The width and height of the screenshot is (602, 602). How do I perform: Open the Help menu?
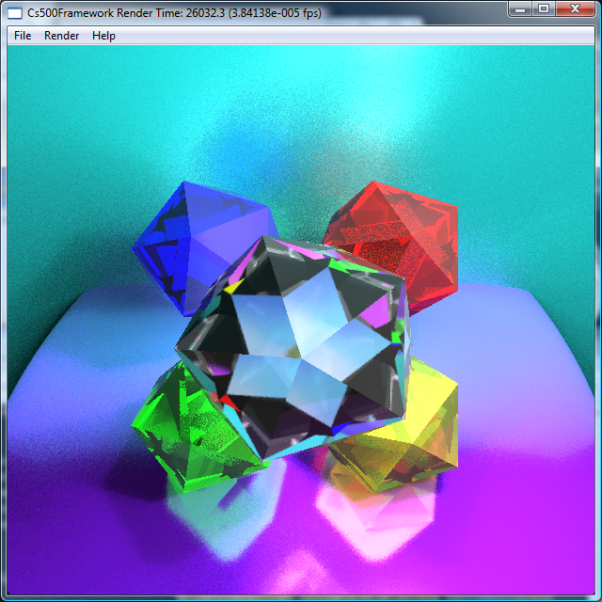[103, 35]
